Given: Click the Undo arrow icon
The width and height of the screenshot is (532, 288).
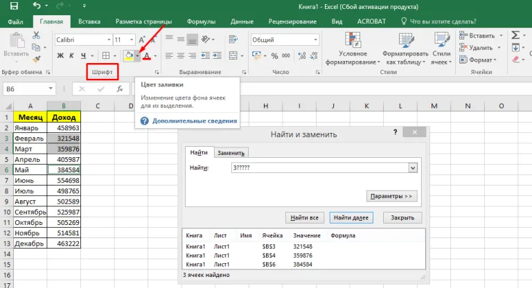Looking at the screenshot, I should point(37,6).
